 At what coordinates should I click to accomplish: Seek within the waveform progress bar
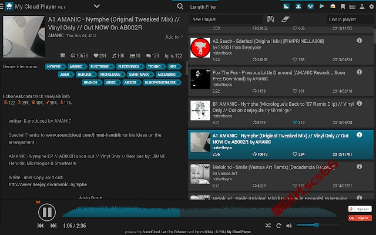tap(200, 211)
